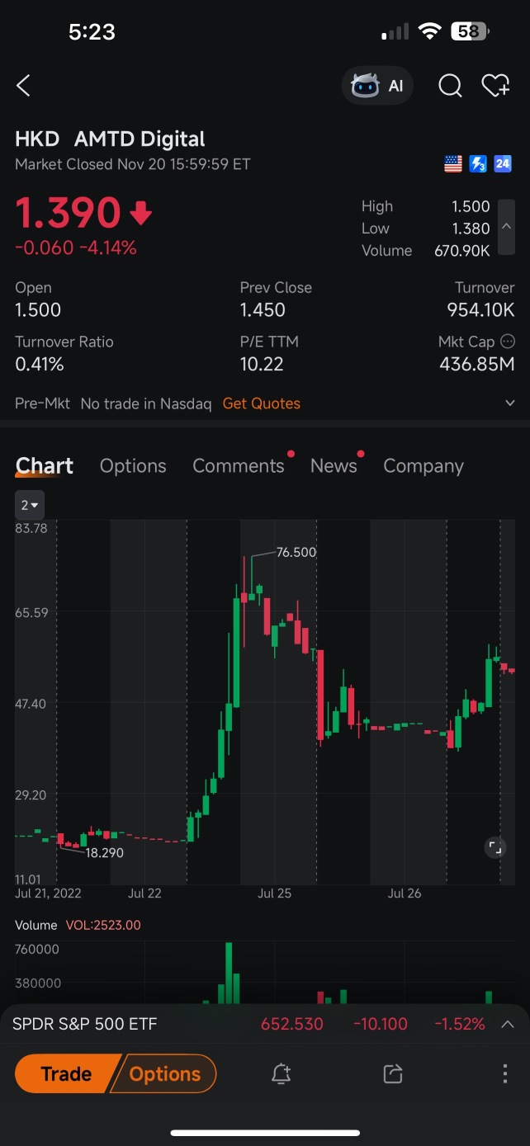Tap the Open value 1.500

(38, 310)
